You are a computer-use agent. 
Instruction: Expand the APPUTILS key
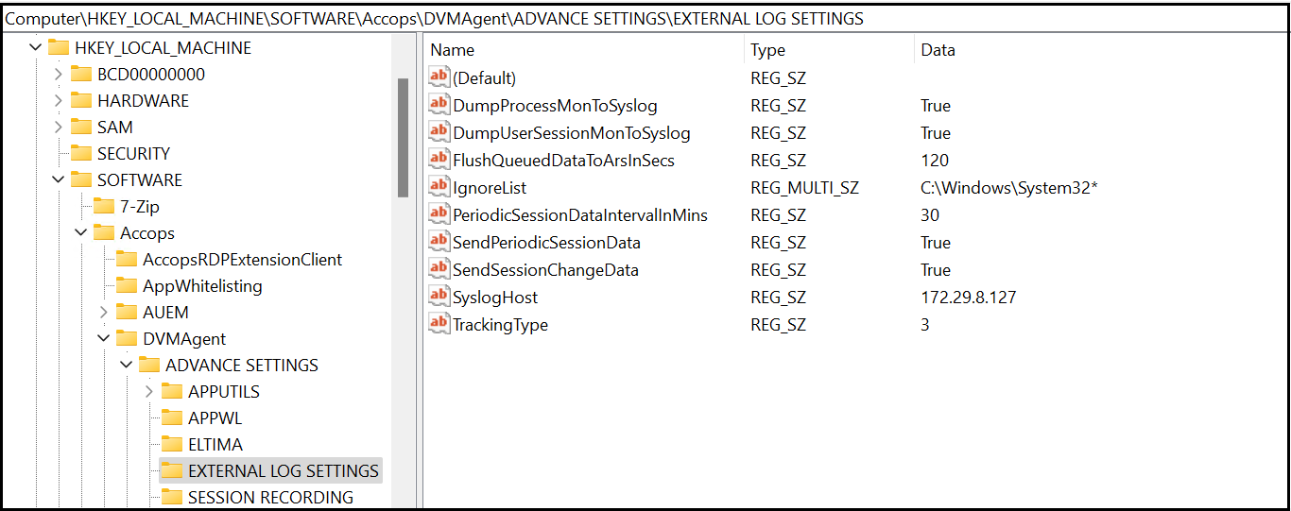148,391
